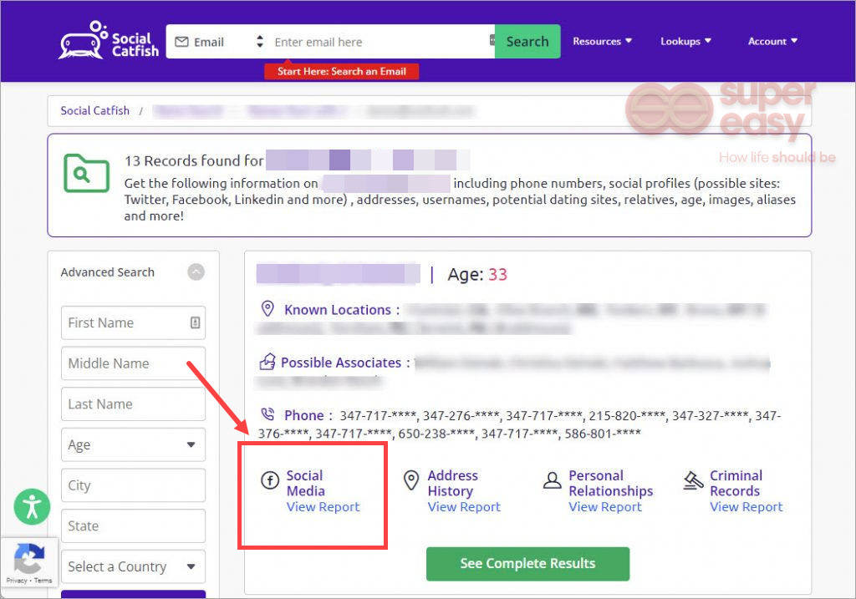Click the Age: 33 text
Viewport: 856px width, 599px height.
(x=477, y=274)
